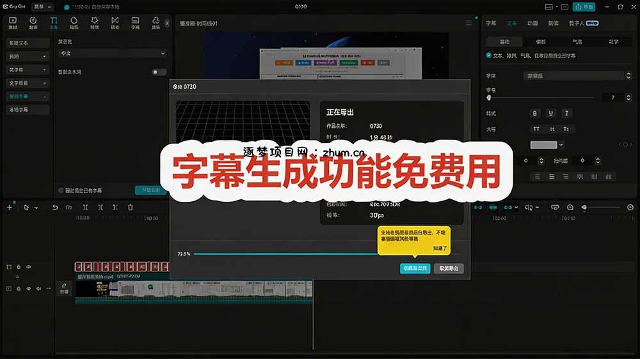Click the cover edit button beside video track
The height and width of the screenshot is (359, 640).
[64, 289]
